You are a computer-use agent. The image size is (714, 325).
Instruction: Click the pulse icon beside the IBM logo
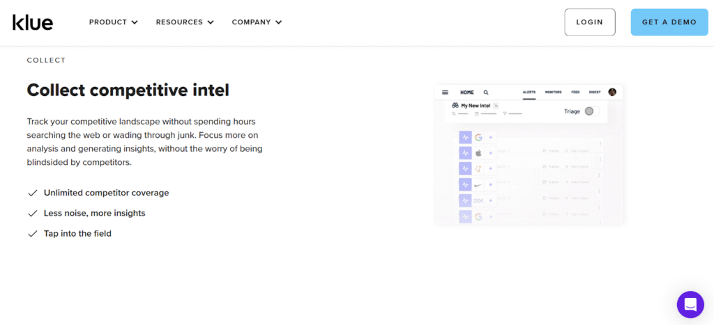click(x=465, y=200)
